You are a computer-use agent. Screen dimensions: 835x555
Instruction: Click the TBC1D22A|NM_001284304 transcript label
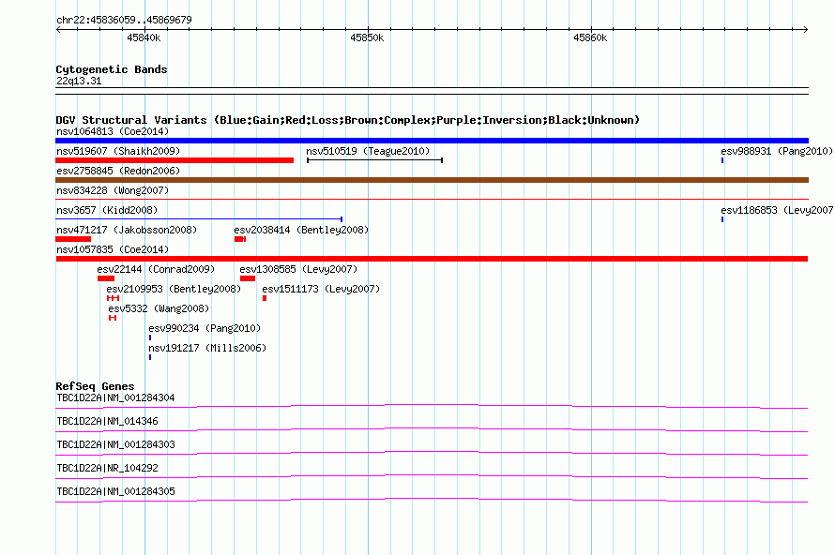[x=115, y=398]
